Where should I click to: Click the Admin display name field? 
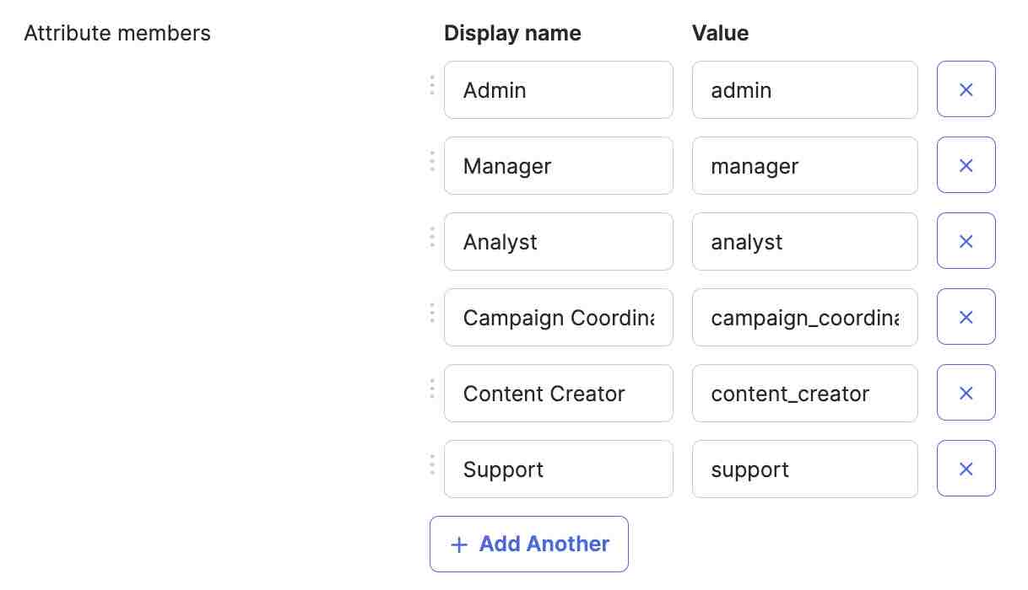click(558, 89)
